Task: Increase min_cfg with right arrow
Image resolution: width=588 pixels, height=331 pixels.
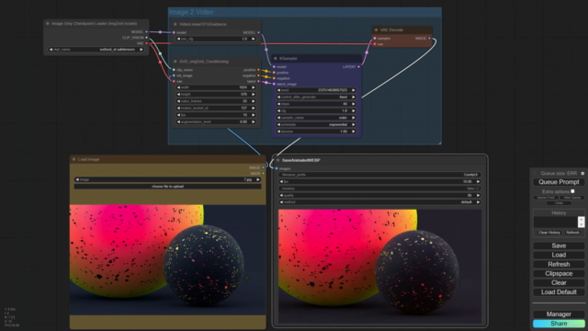Action: click(x=254, y=39)
